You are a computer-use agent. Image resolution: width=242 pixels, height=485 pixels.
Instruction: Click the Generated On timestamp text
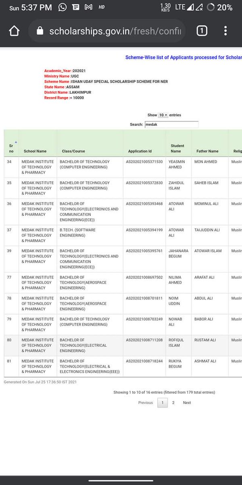(x=40, y=382)
